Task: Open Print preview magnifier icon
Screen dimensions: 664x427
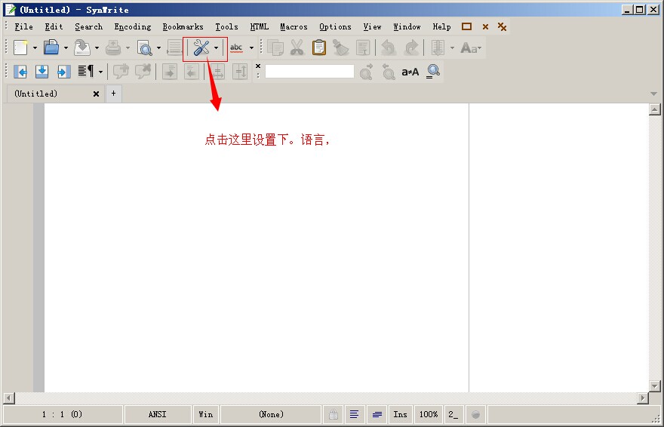Action: click(x=145, y=48)
